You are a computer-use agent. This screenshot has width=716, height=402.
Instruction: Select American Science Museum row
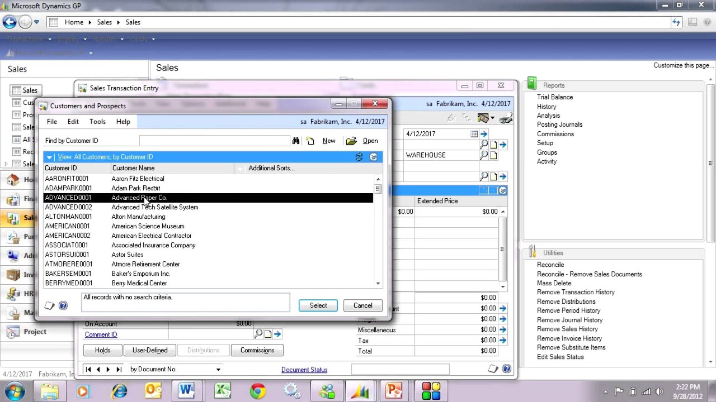pyautogui.click(x=208, y=226)
